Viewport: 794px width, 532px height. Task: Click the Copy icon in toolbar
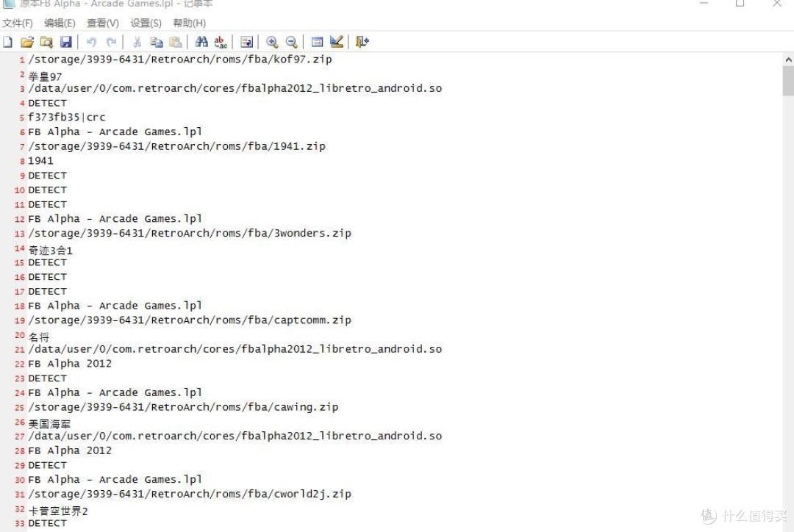pos(157,42)
